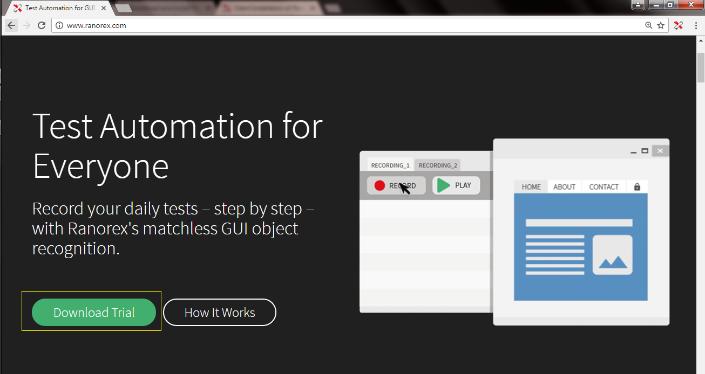Switch to the RECORDING_2 tab
The width and height of the screenshot is (705, 374).
point(437,165)
